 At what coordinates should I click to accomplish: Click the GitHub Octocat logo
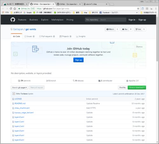point(13,20)
